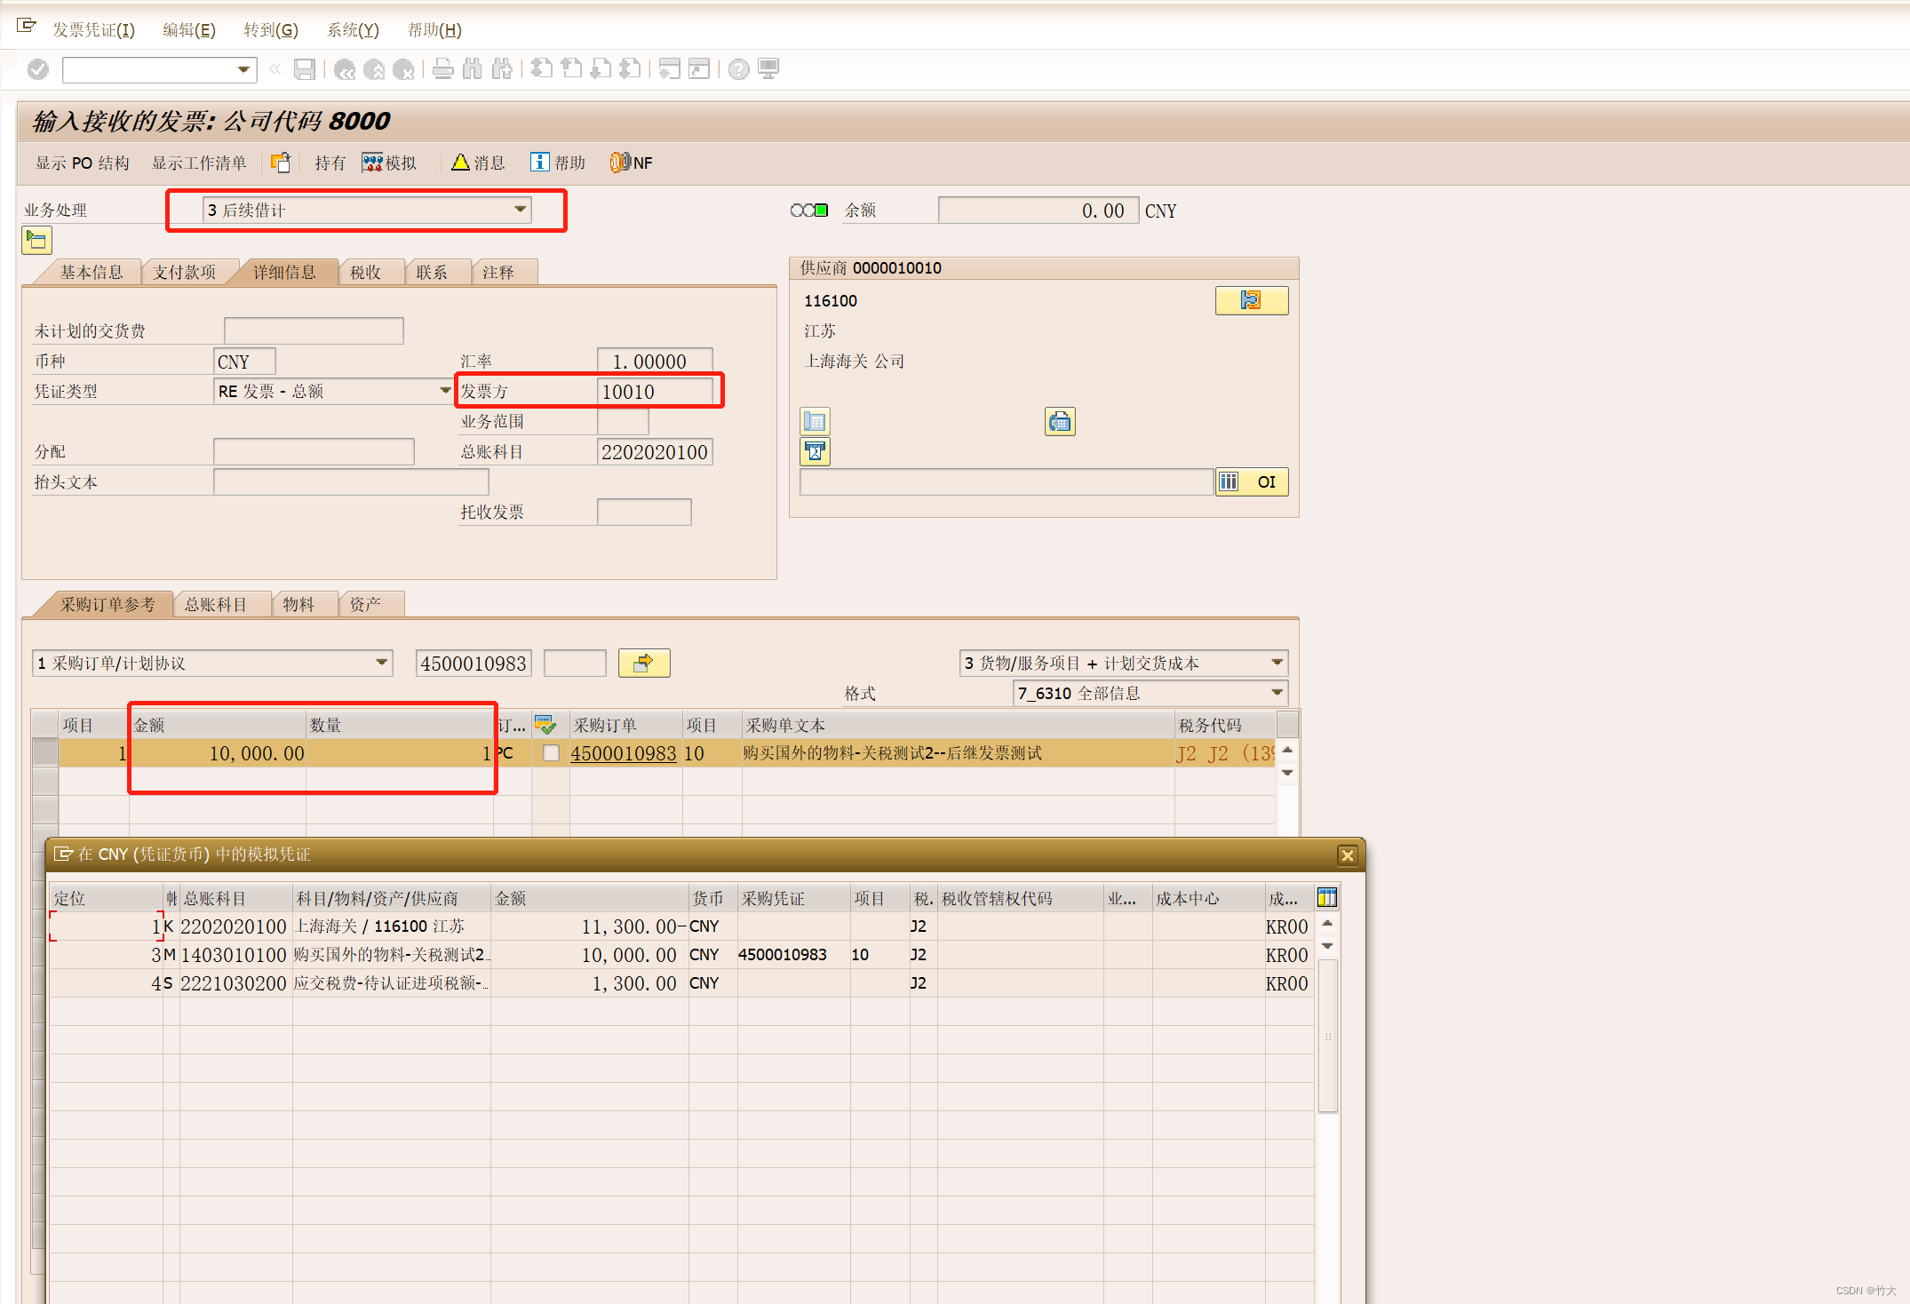1910x1304 pixels.
Task: Open purchase order link 4500010983
Action: [623, 753]
